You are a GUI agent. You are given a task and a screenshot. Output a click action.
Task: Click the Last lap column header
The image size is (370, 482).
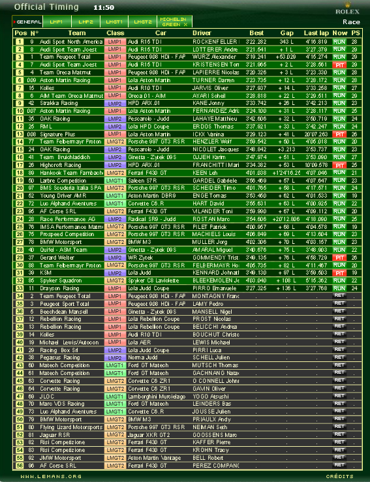(316, 33)
